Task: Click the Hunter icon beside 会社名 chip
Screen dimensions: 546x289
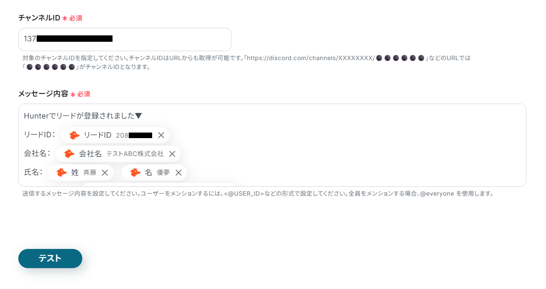Action: [69, 154]
